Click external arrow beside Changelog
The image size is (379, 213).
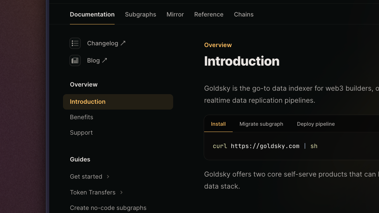coord(123,43)
